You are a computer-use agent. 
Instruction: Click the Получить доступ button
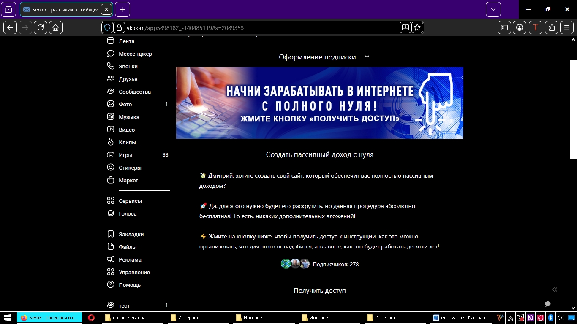[x=319, y=291]
